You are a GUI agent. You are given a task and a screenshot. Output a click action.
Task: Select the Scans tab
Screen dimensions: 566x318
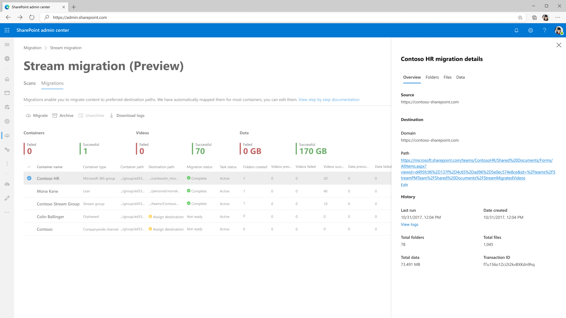point(29,83)
